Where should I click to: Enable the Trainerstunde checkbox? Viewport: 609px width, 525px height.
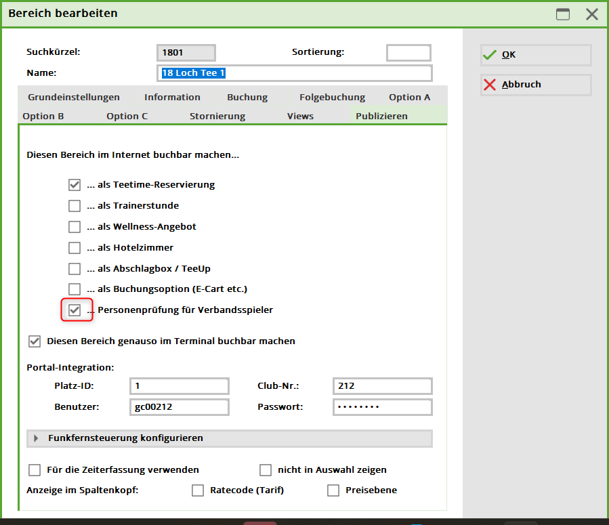pos(75,206)
